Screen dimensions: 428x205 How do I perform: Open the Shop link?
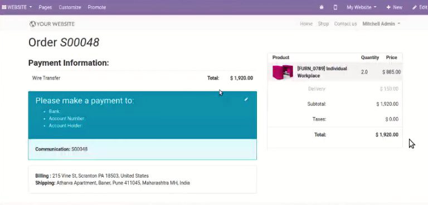(x=323, y=24)
